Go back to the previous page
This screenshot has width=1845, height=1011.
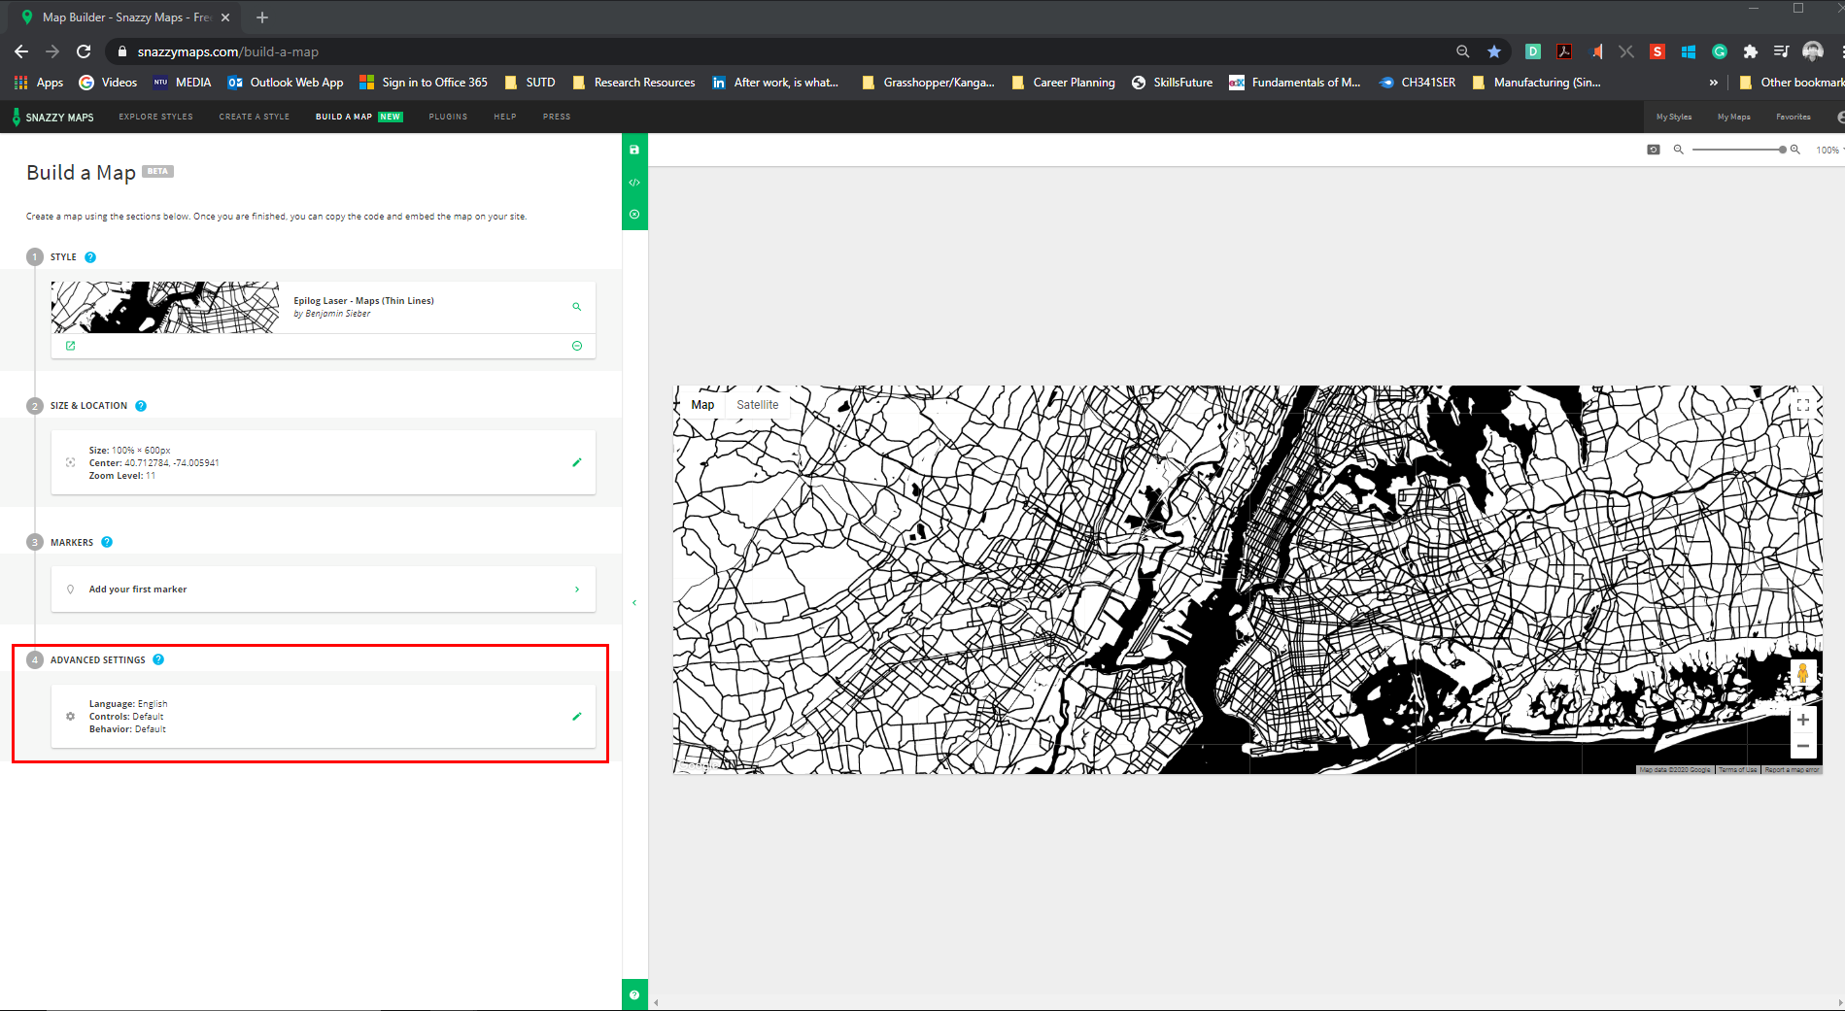click(21, 51)
